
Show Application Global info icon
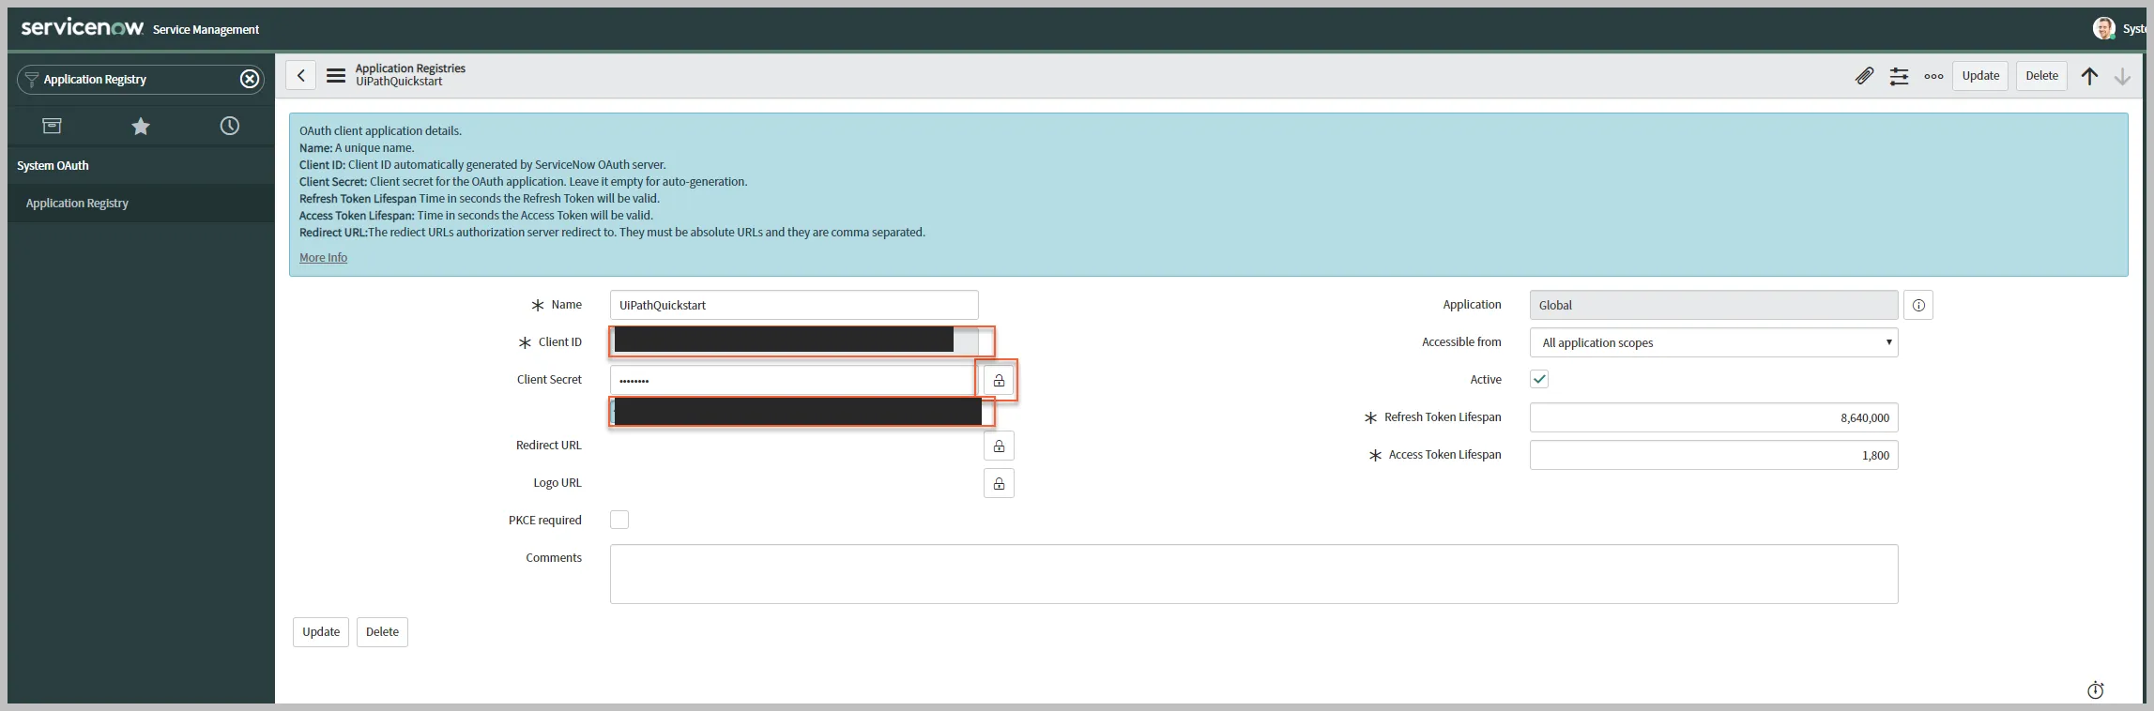click(x=1918, y=305)
